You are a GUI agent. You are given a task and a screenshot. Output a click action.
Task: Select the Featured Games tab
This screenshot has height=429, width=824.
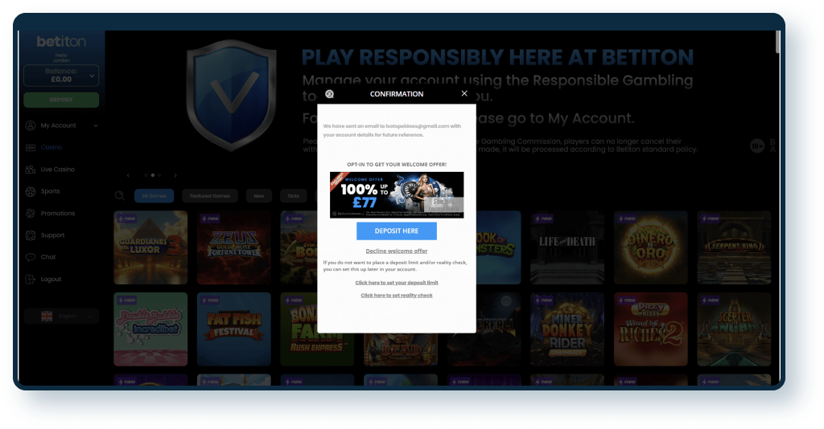click(209, 195)
